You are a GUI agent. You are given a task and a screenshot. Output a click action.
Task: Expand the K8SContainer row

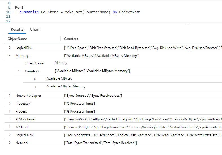tap(10, 119)
